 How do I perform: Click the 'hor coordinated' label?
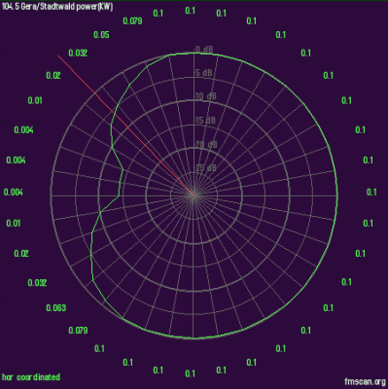coord(31,377)
